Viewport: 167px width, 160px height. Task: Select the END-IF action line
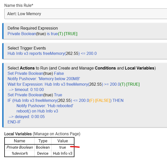click(x=14, y=122)
